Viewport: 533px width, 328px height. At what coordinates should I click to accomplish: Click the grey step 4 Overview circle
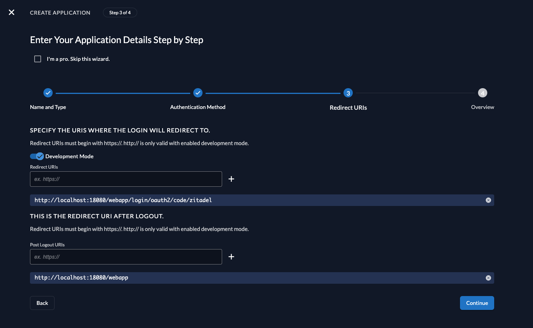click(x=482, y=93)
